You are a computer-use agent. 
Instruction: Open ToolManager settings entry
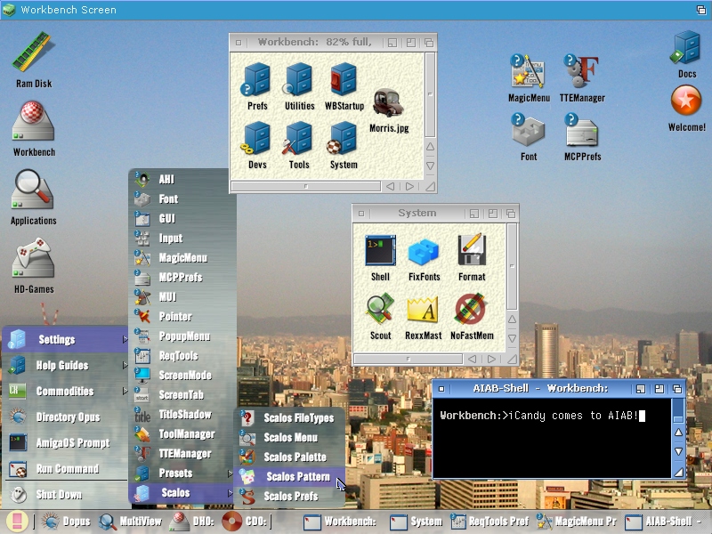(182, 433)
